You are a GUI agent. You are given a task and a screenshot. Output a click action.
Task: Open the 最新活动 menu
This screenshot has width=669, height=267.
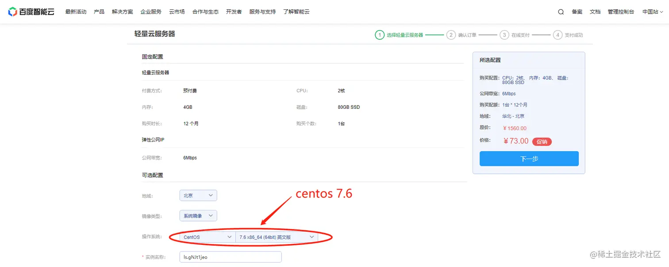point(76,12)
